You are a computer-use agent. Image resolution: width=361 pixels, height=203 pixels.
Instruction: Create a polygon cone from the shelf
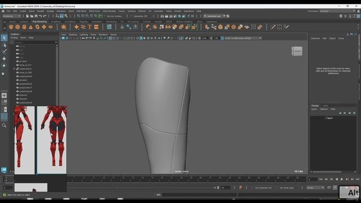click(x=30, y=27)
